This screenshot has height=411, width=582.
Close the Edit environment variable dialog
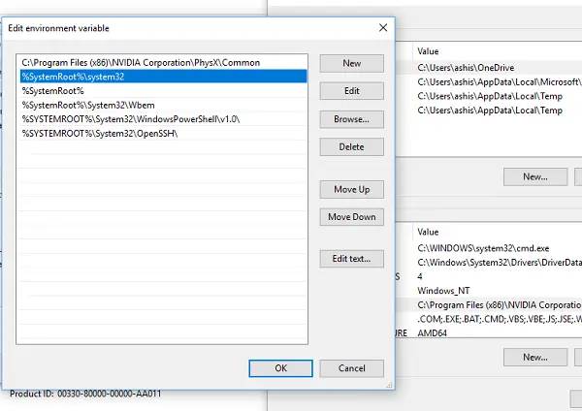pos(383,28)
